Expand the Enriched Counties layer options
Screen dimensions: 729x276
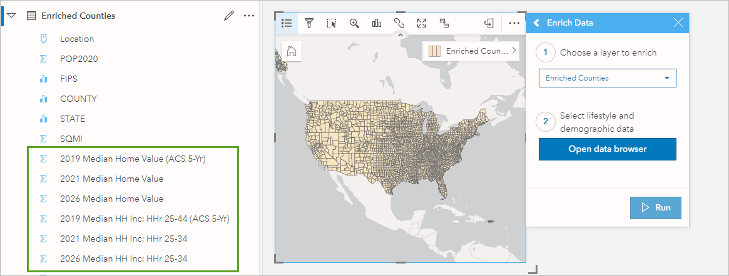click(514, 51)
